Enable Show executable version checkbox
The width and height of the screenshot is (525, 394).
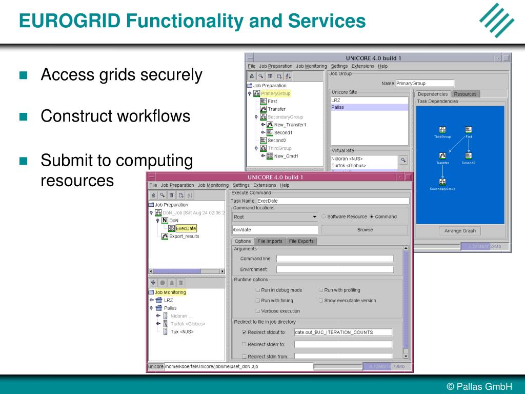tap(321, 301)
